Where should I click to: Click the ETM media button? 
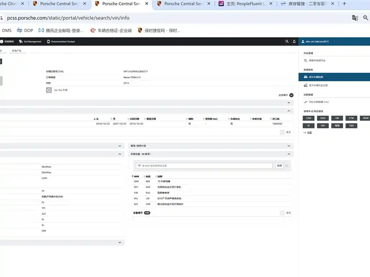point(351,118)
